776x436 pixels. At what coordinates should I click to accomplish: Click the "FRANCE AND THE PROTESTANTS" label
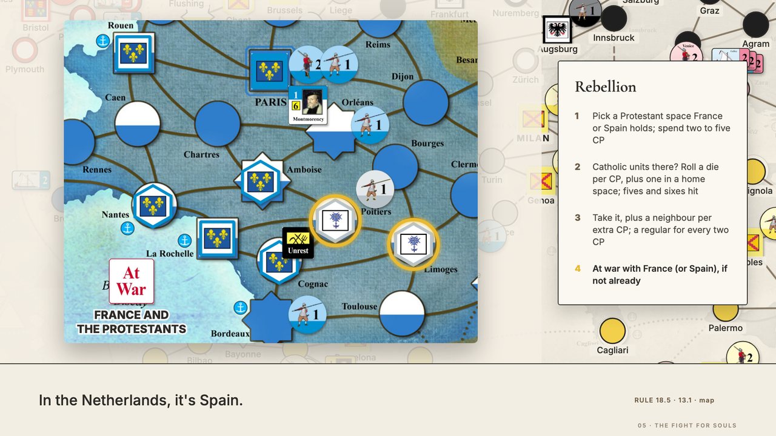click(x=132, y=322)
